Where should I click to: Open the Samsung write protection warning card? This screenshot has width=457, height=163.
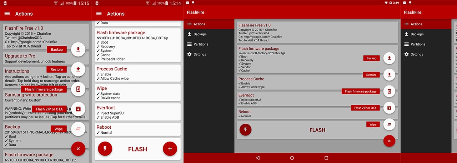(x=46, y=105)
